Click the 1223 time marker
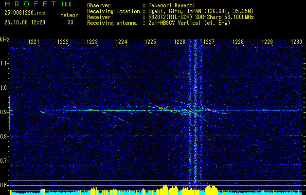 pos(92,42)
